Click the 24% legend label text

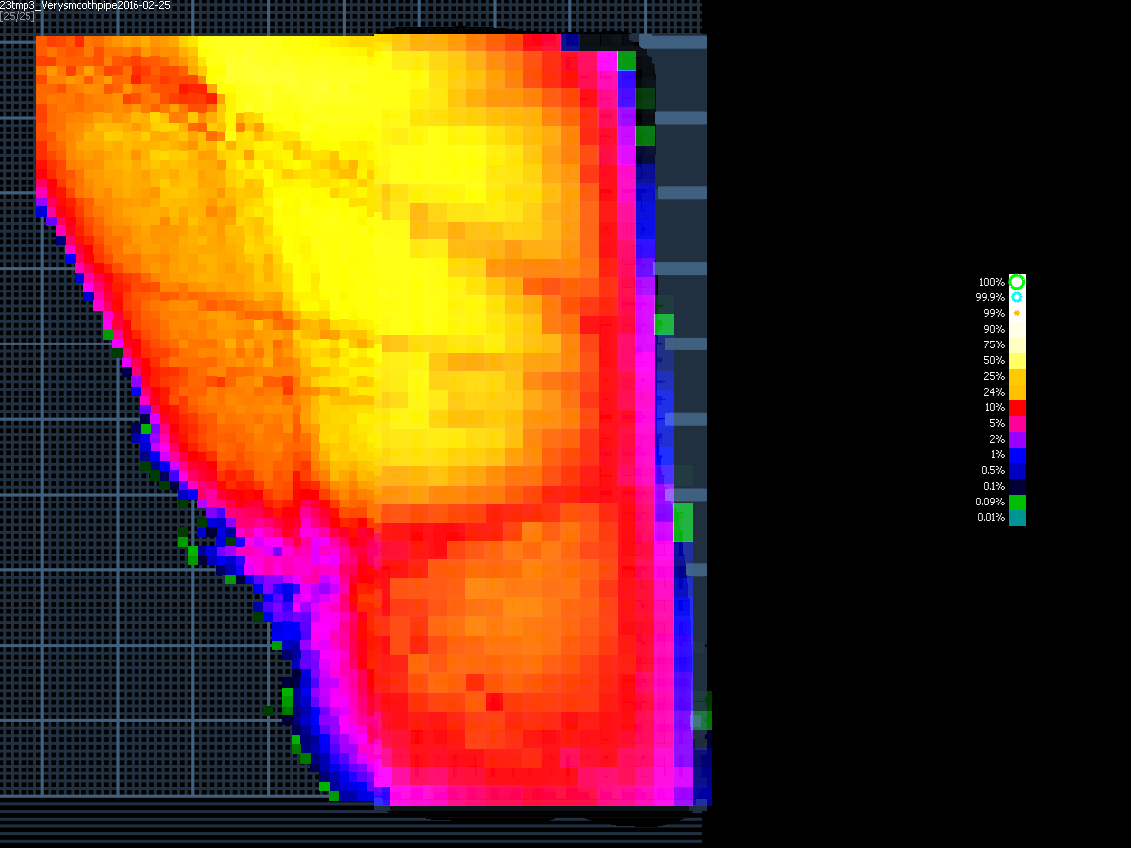[x=994, y=392]
